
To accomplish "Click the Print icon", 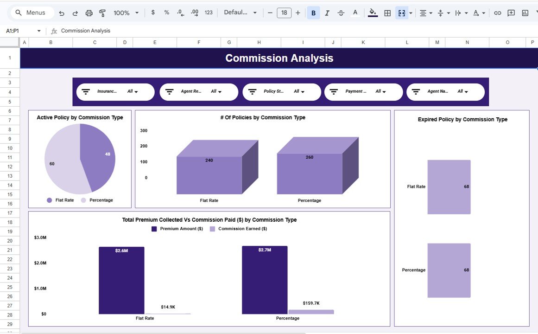I will (89, 13).
